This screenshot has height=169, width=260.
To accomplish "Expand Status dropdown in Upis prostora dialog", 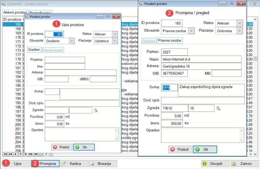I will (x=115, y=34).
